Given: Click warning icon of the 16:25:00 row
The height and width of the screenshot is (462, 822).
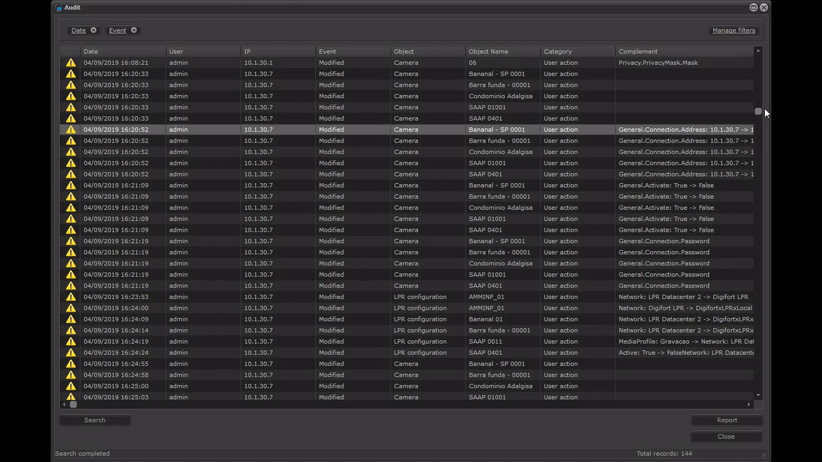Looking at the screenshot, I should [x=71, y=386].
